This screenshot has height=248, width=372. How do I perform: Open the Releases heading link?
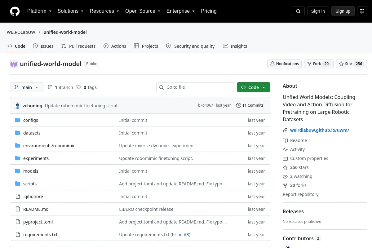tap(293, 211)
